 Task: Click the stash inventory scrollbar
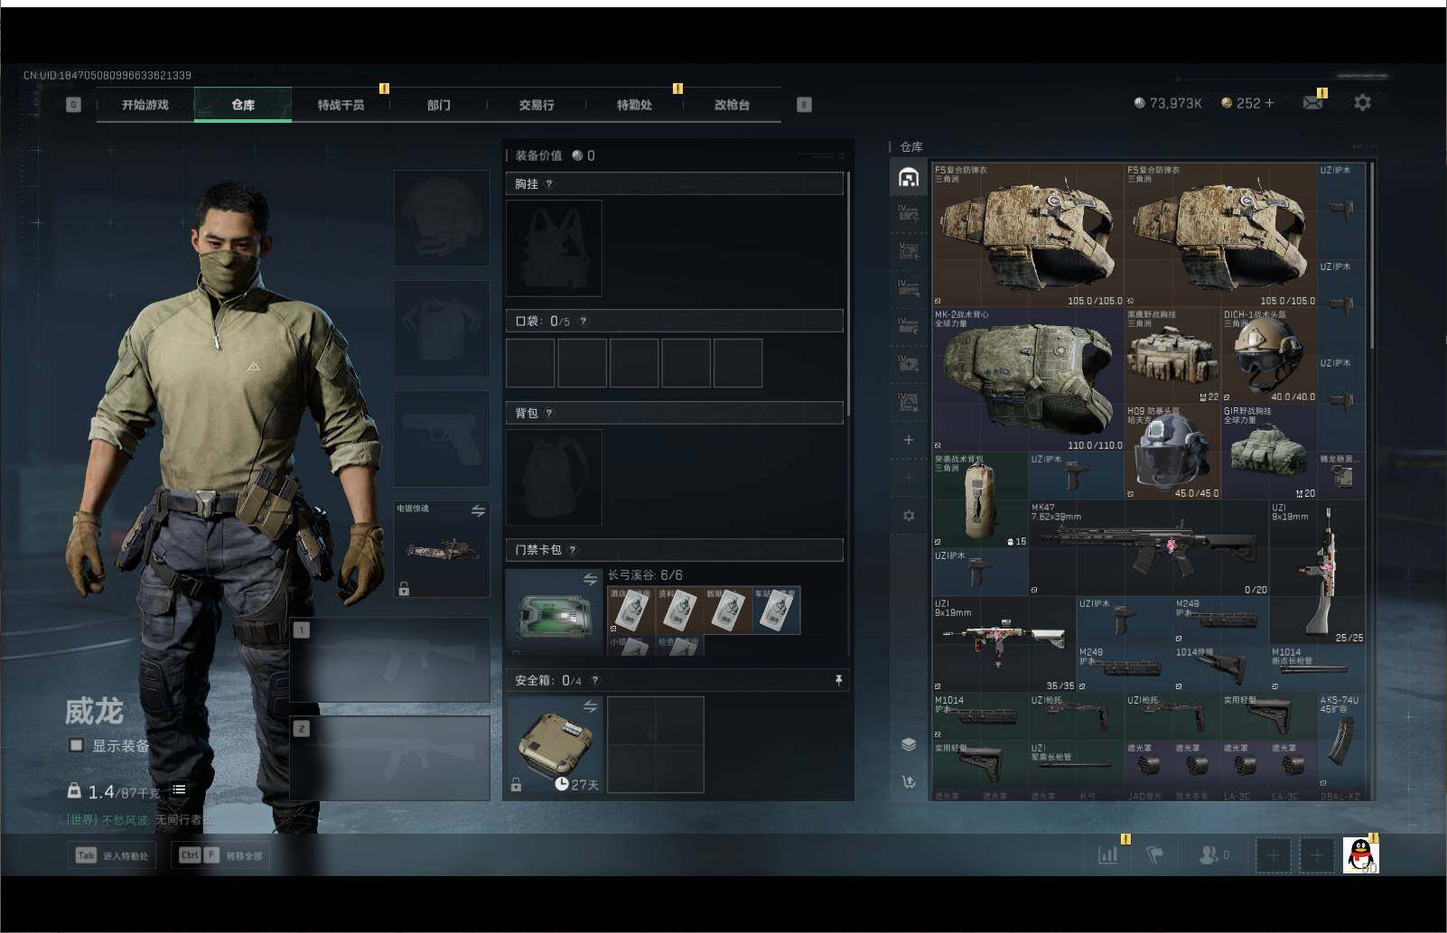1372,257
